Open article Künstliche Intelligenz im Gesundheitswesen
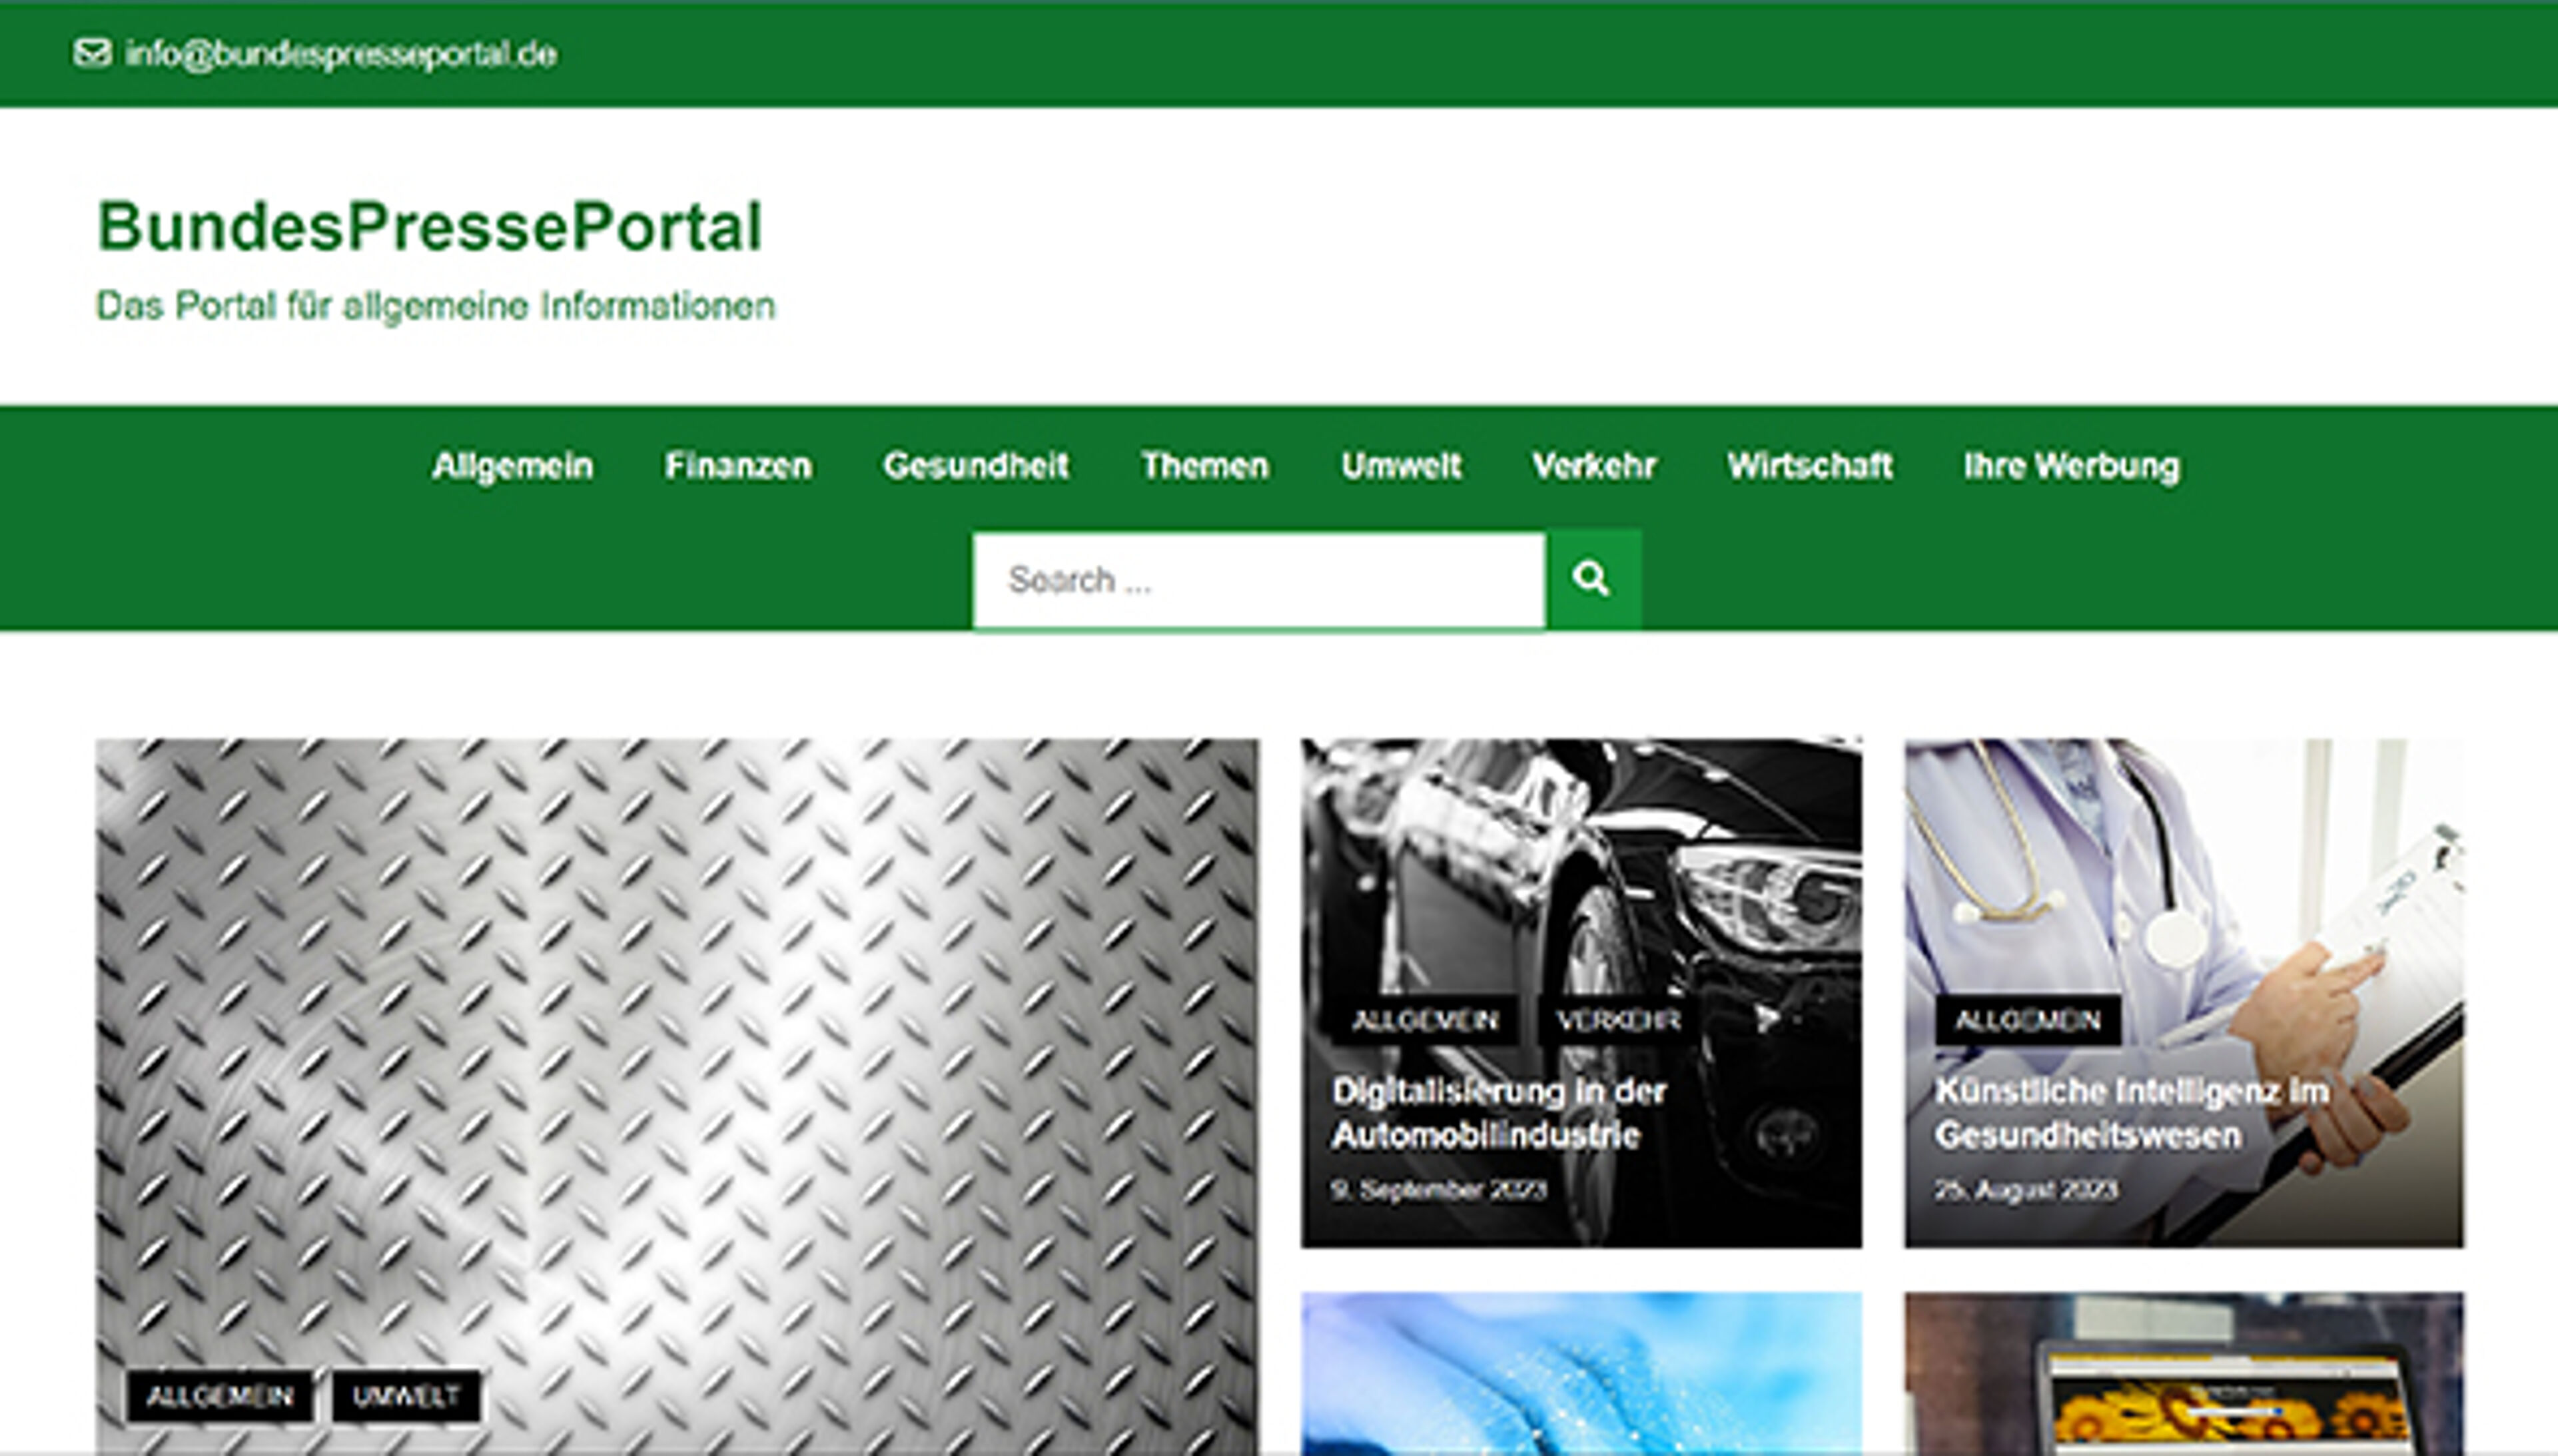 click(x=2132, y=1113)
